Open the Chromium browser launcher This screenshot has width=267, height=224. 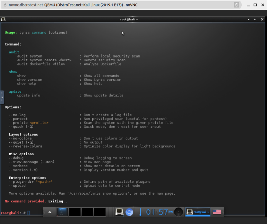click(x=129, y=212)
